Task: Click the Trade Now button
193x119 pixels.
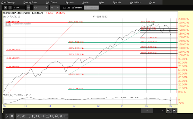Action: 91,8
